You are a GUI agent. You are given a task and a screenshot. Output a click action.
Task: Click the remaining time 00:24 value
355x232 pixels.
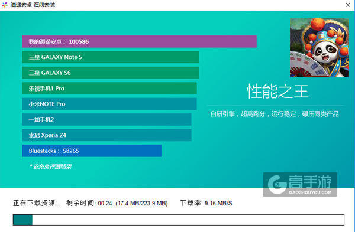coord(105,204)
